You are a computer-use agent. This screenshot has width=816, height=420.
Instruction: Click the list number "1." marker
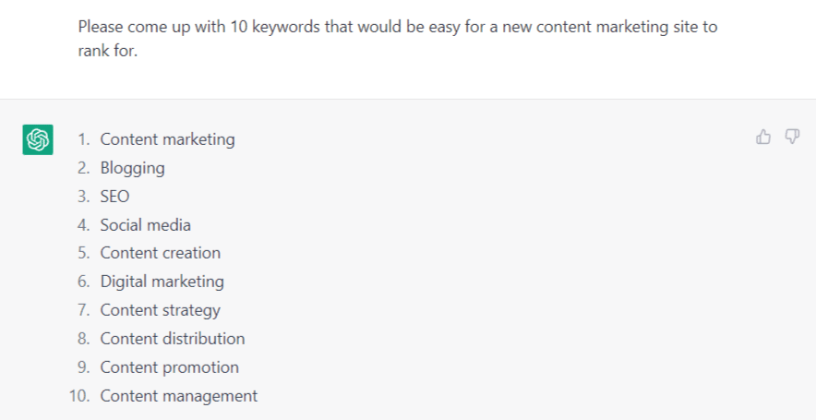click(83, 139)
